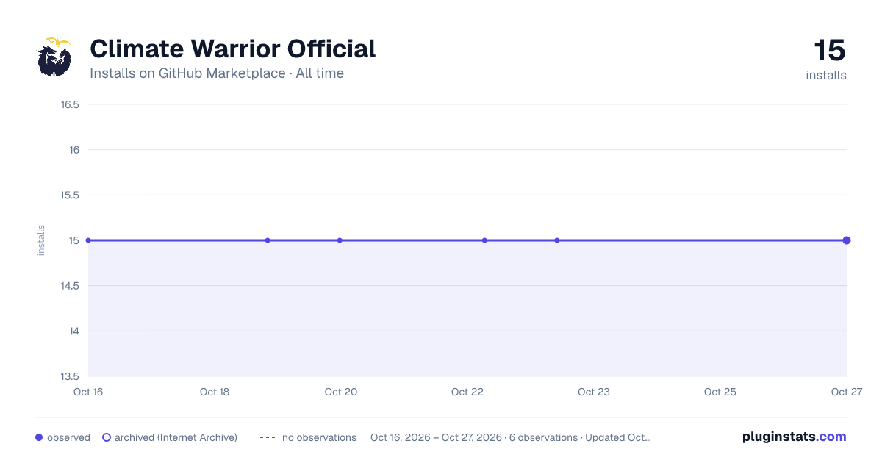This screenshot has height=463, width=882.
Task: Open the pluginstats.com link
Action: click(x=795, y=437)
